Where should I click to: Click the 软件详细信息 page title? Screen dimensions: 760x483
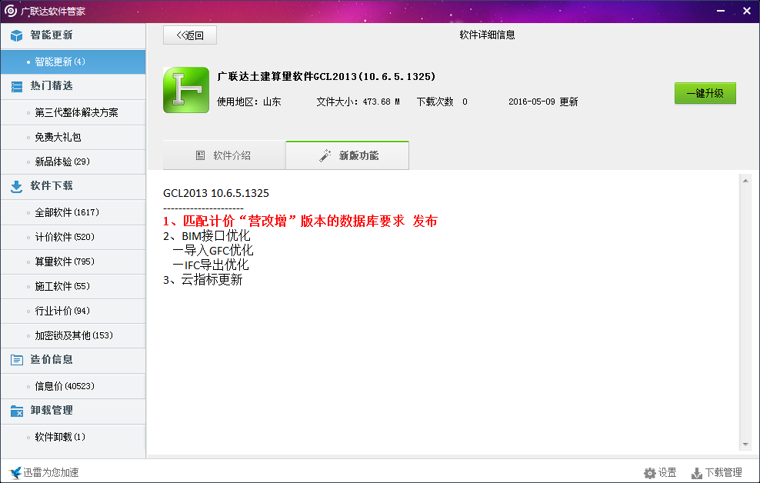coord(487,35)
